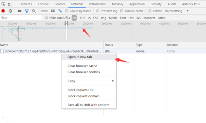
Task: Open the Performance tab
Action: point(97,4)
